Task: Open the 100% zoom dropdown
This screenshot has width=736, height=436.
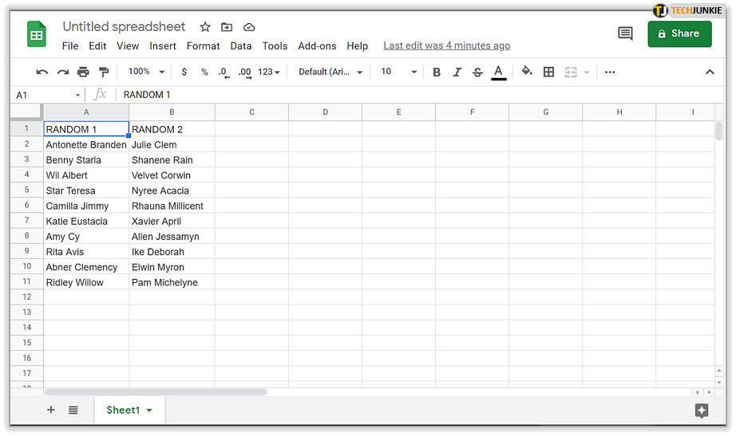Action: (x=144, y=72)
